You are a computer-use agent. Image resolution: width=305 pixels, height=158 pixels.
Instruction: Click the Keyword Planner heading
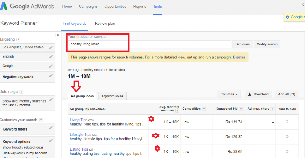coord(19,23)
